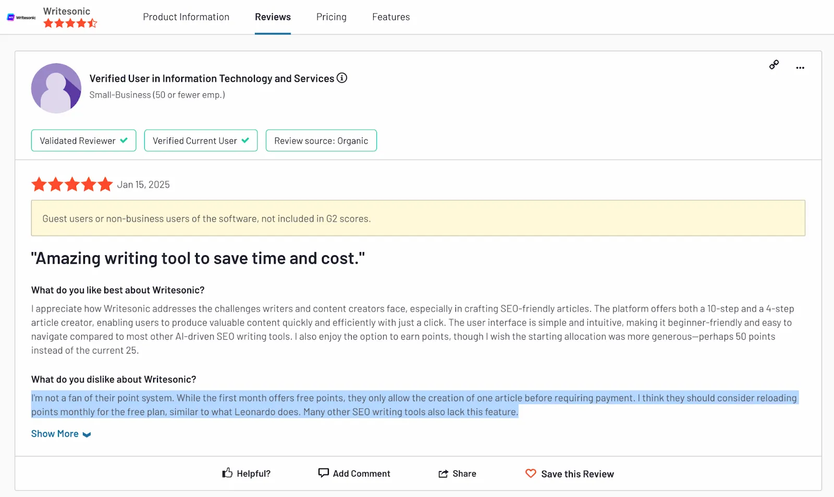Share this review
Viewport: 834px width, 497px height.
(x=457, y=473)
